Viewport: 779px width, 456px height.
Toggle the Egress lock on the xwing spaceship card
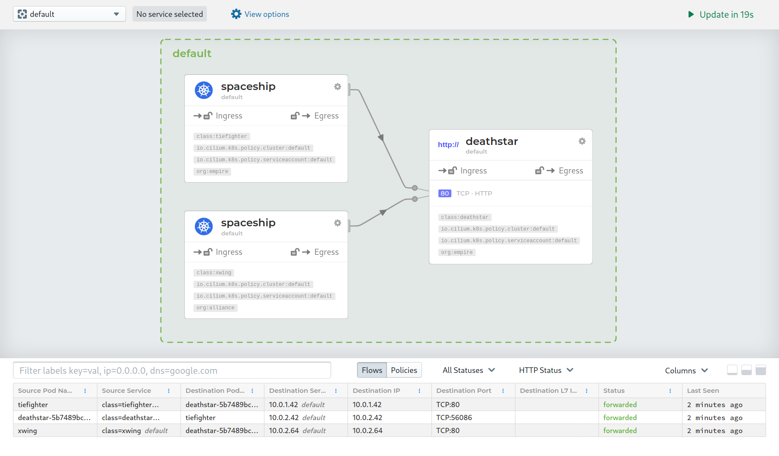click(x=295, y=252)
